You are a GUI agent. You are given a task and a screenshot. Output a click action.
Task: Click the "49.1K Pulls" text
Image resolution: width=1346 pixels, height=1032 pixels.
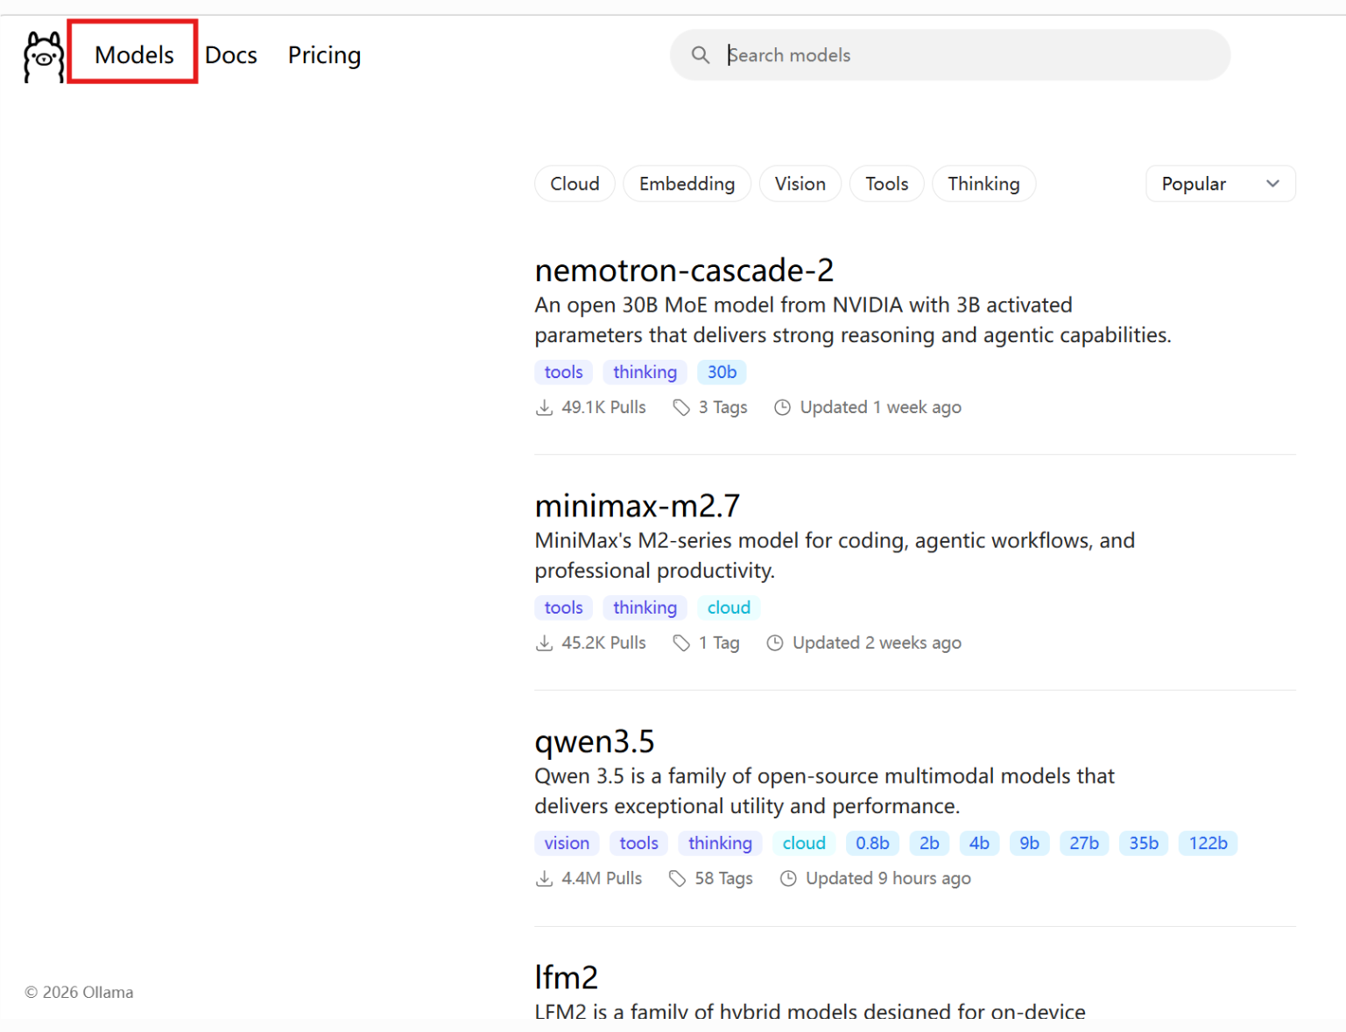603,408
